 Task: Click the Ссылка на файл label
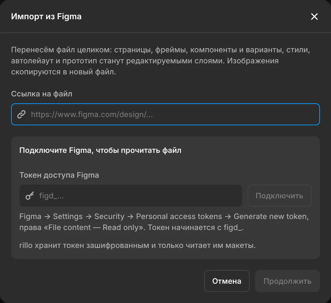pyautogui.click(x=42, y=94)
